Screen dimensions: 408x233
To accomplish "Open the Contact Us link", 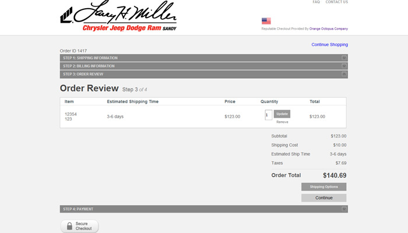I will pos(336,2).
